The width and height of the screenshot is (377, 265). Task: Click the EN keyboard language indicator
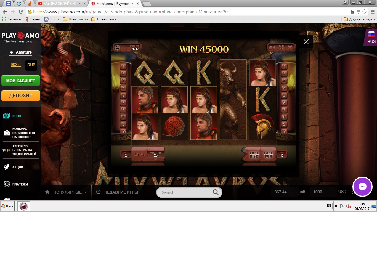click(x=329, y=206)
